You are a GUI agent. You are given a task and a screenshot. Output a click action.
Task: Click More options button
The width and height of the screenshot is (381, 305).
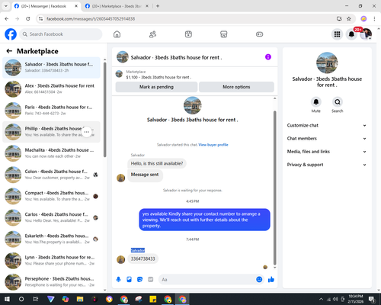click(x=236, y=87)
